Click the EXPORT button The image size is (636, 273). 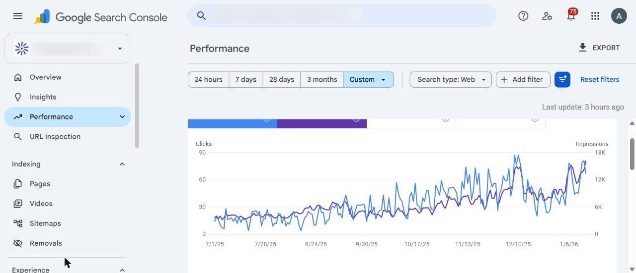[599, 48]
